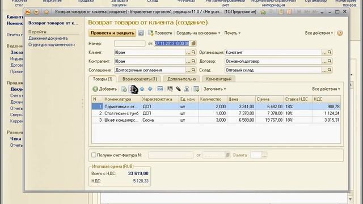The image size is (363, 204).
Task: Click the Организация field with Констант
Action: pos(273,53)
